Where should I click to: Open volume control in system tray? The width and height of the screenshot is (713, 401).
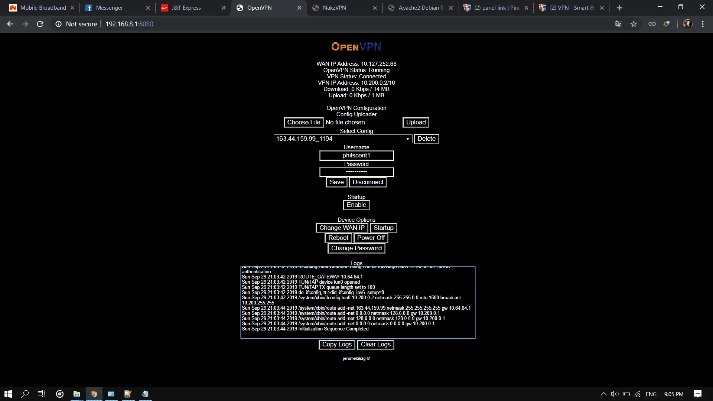coord(615,394)
